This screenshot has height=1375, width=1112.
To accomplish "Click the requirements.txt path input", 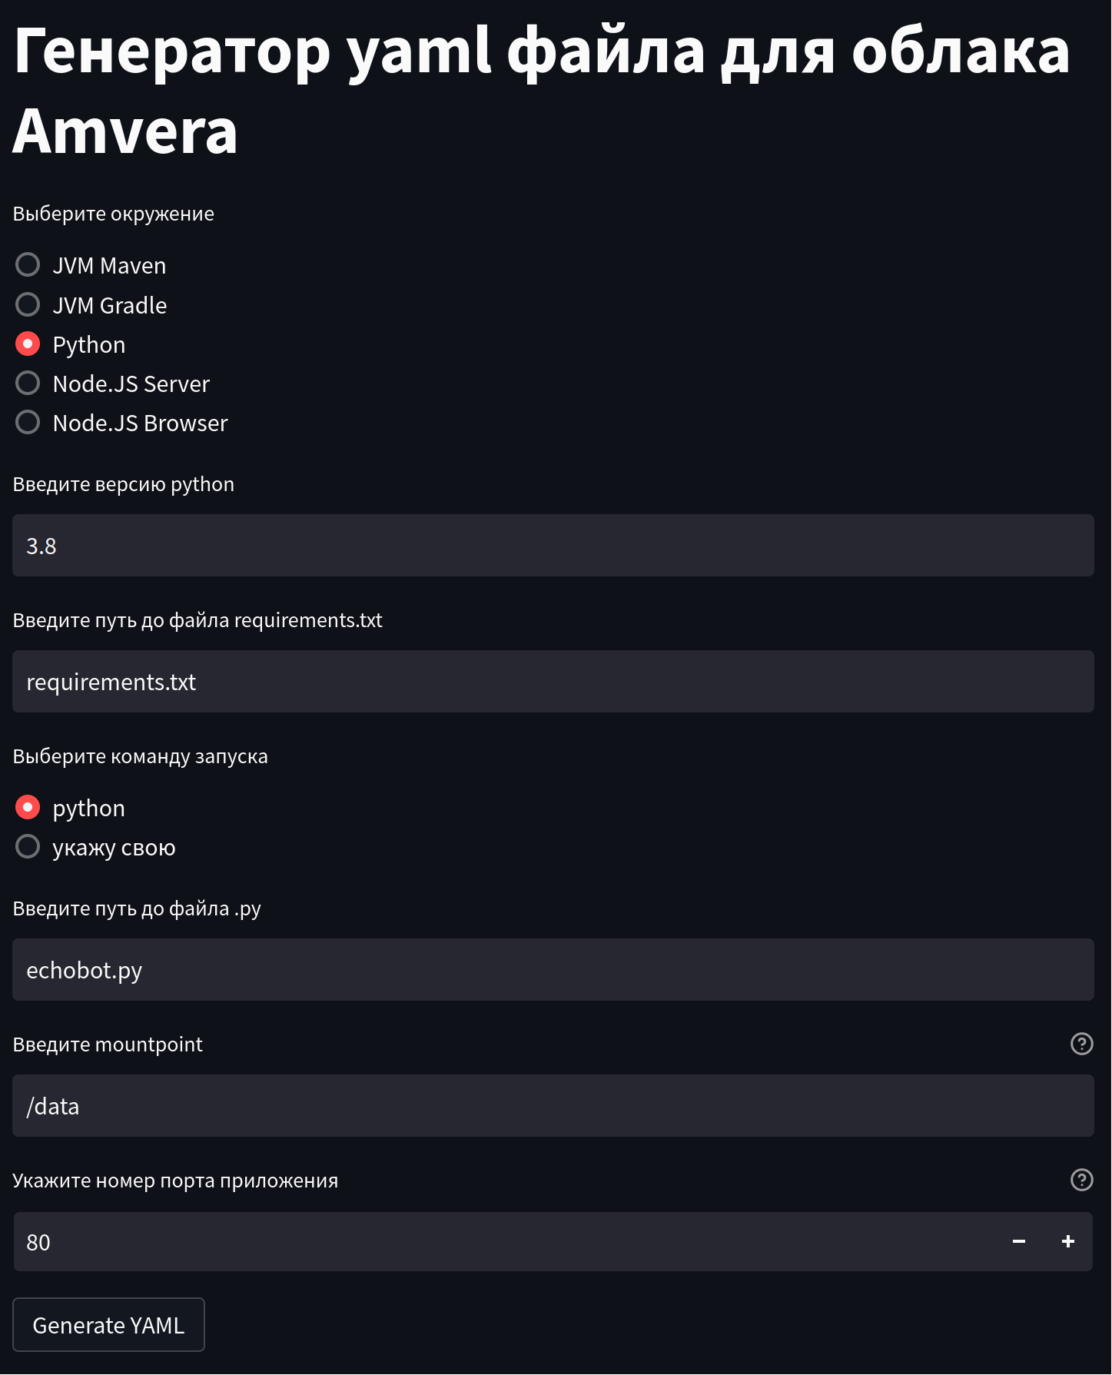I will pyautogui.click(x=553, y=682).
